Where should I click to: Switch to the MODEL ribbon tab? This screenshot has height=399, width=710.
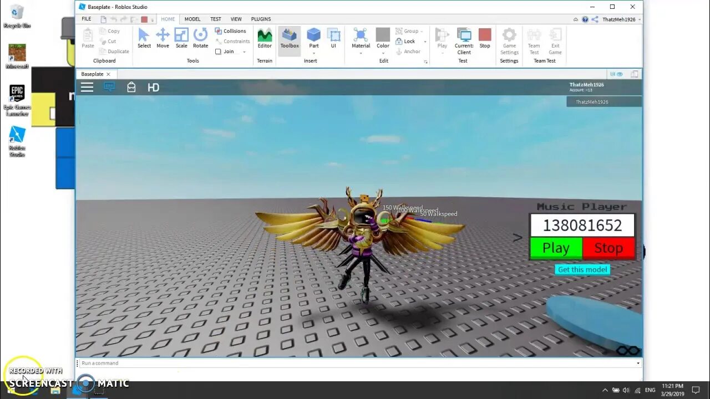192,19
